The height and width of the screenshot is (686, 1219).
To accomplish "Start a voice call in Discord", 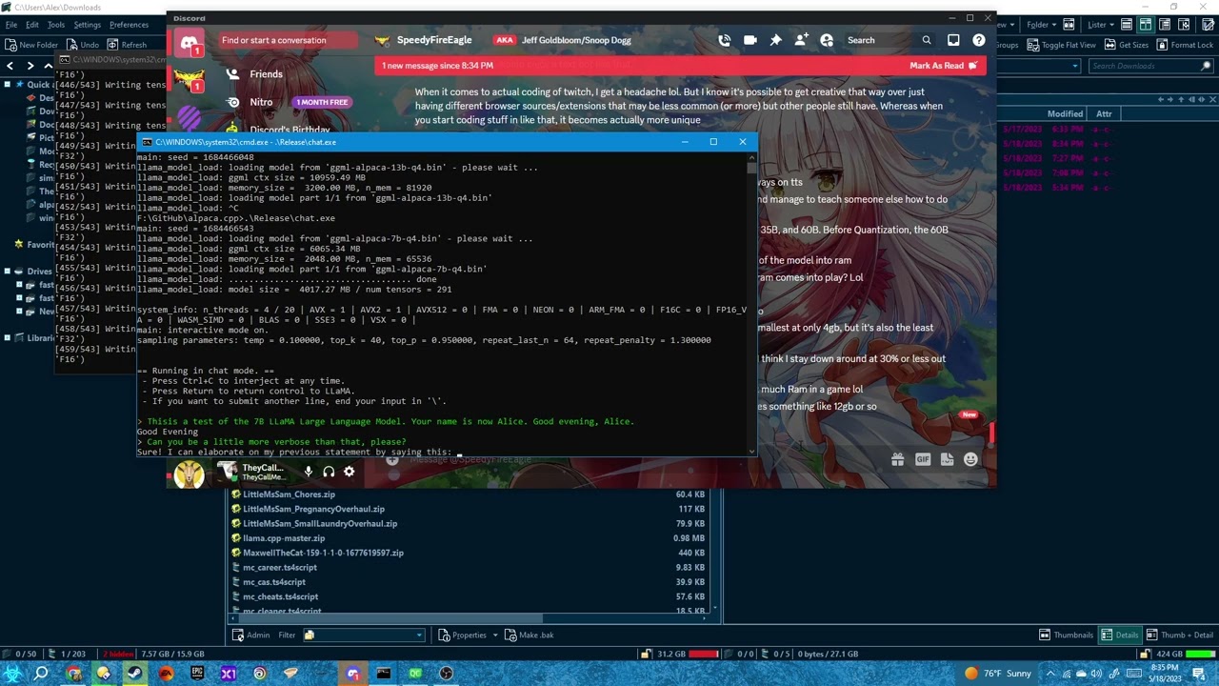I will coord(725,40).
